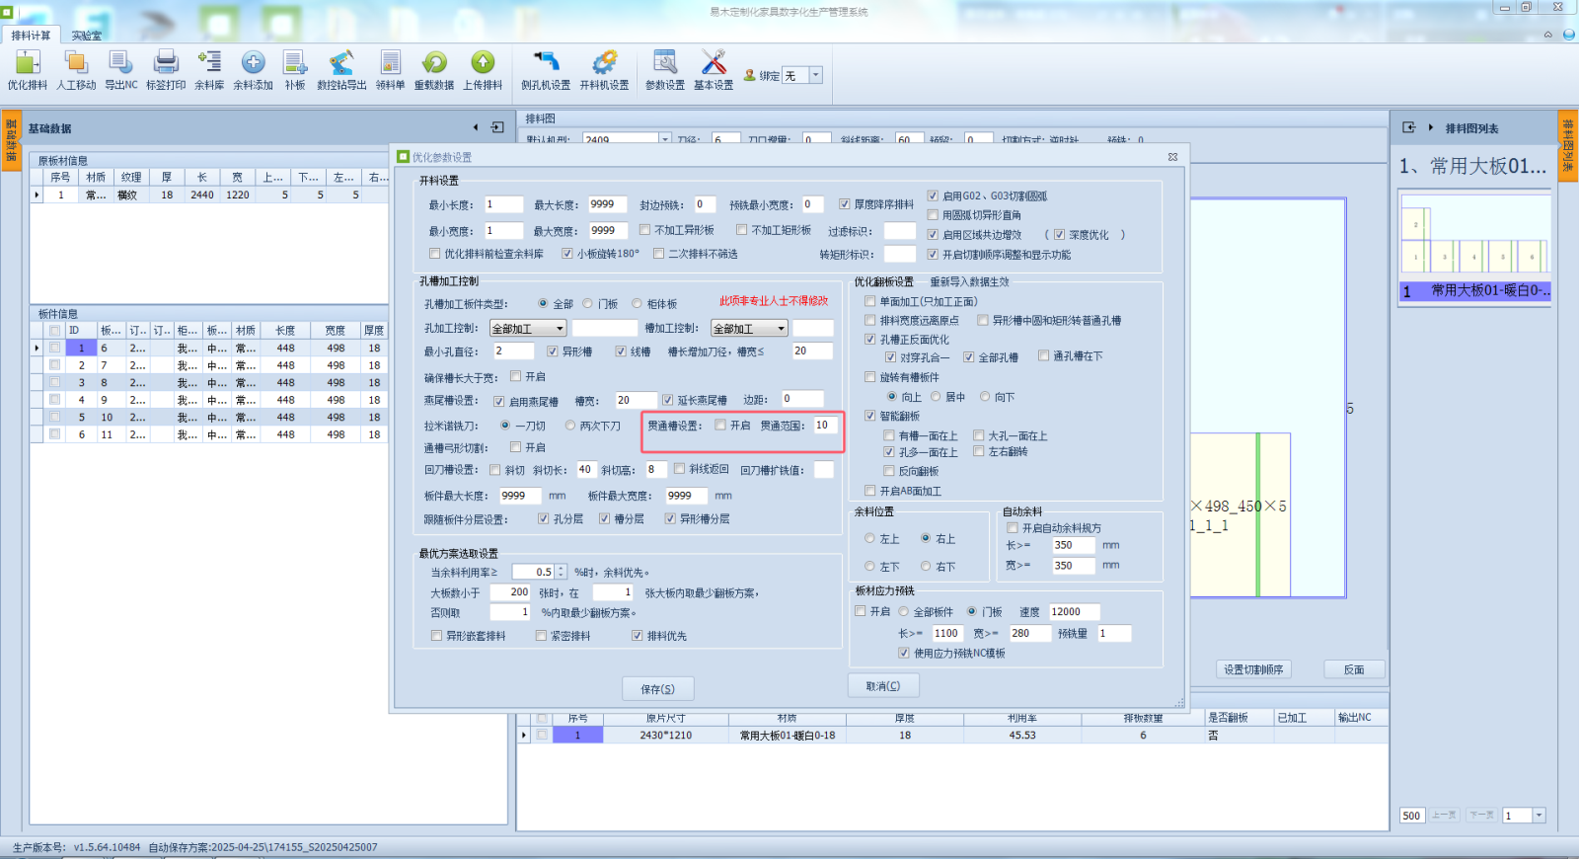Click 利用率 value 45.53
1579x859 pixels.
[x=1022, y=736]
